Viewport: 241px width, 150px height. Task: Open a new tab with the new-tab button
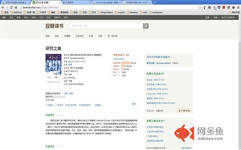click(155, 3)
